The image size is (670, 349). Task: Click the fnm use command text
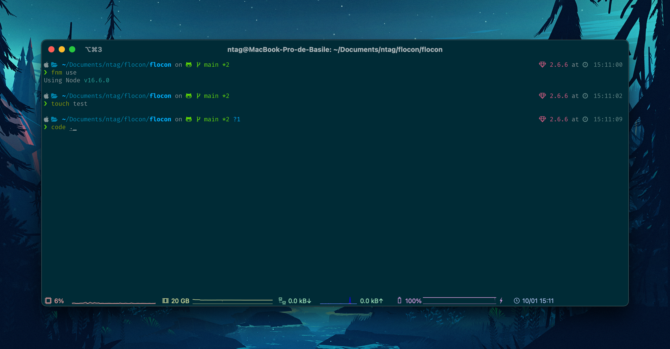64,72
